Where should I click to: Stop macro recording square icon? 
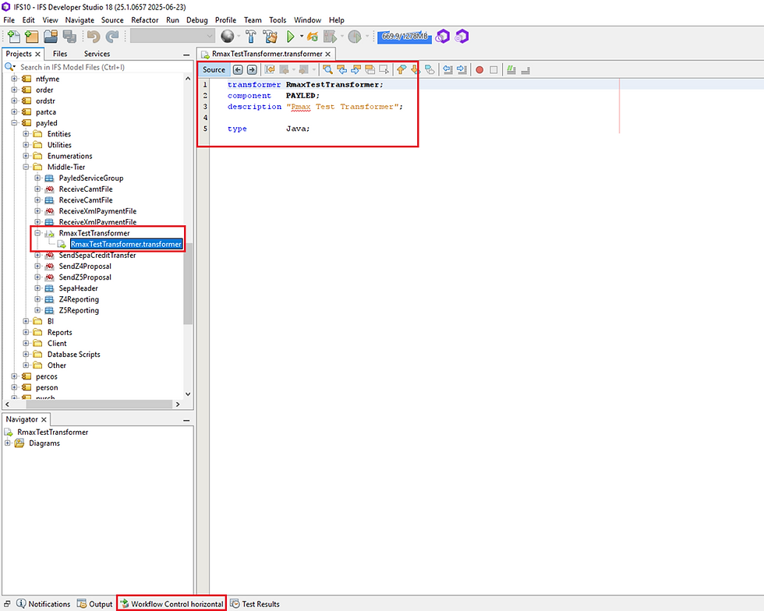click(493, 69)
